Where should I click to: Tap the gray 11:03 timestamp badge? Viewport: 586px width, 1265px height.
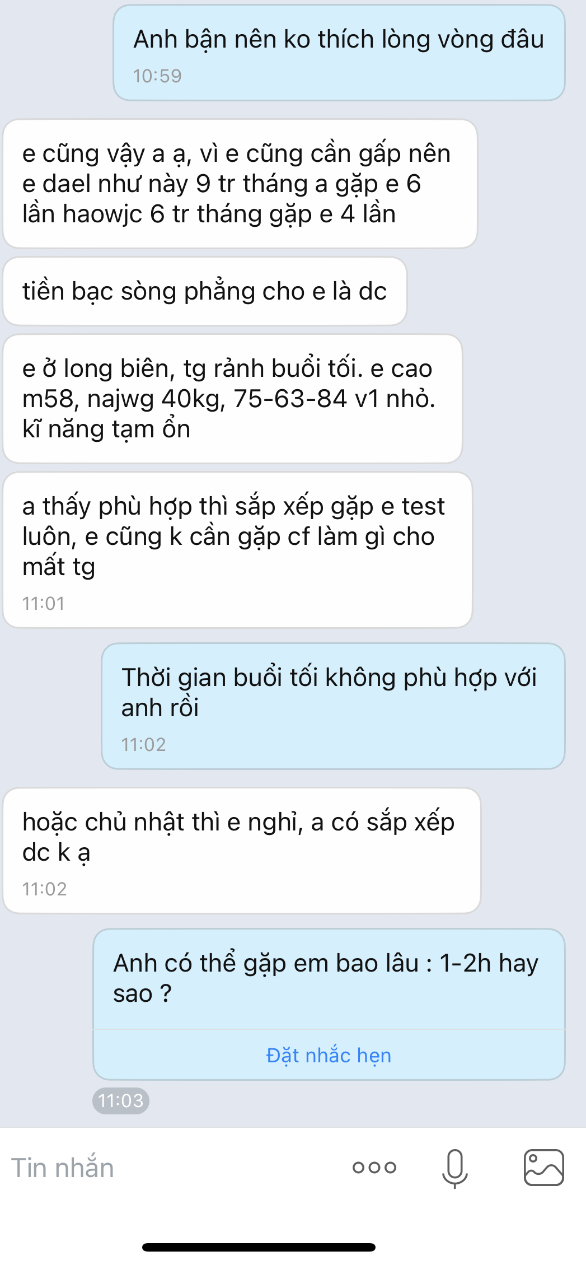[121, 1101]
